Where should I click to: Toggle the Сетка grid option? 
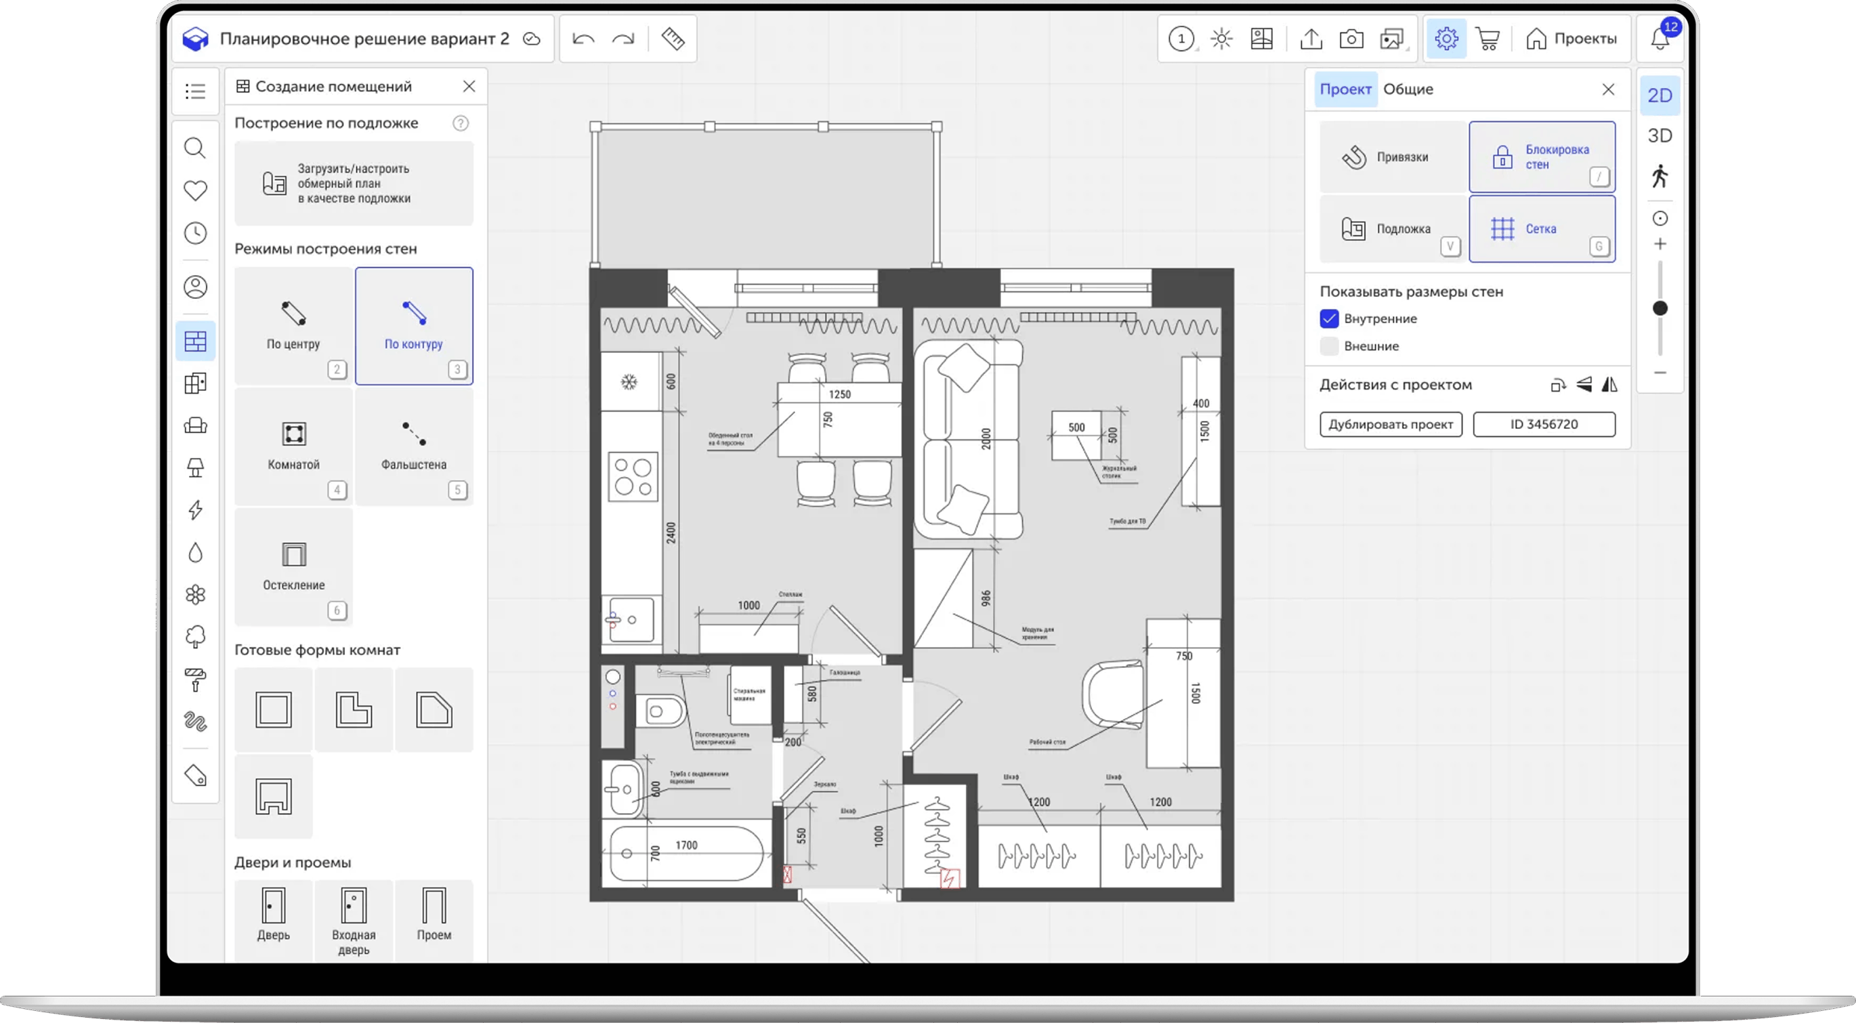pos(1542,229)
